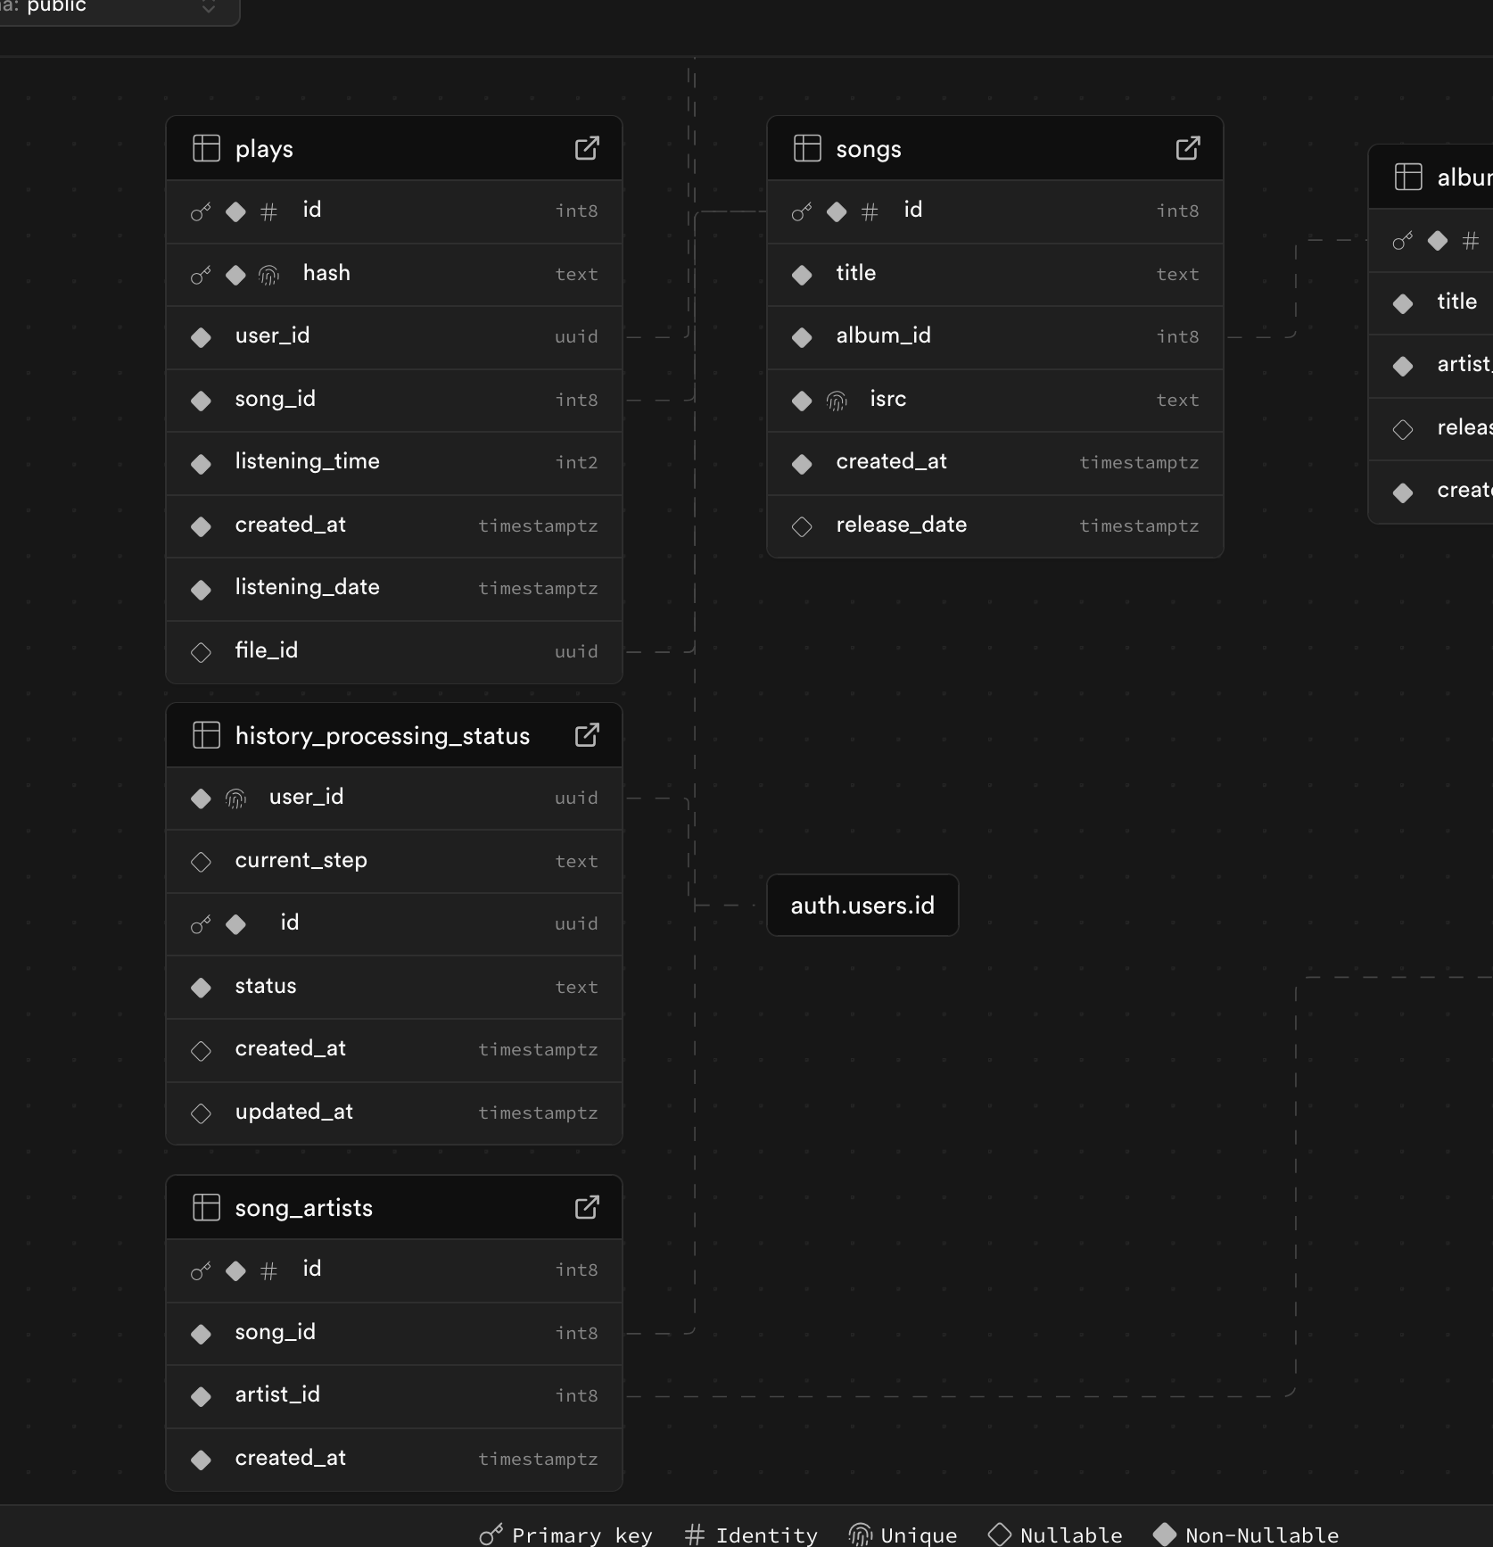
Task: Click primary key icon on history_processing_status id row
Action: point(201,924)
